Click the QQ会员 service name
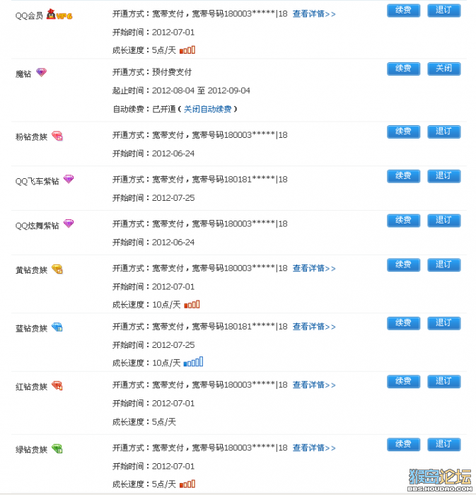 (29, 16)
